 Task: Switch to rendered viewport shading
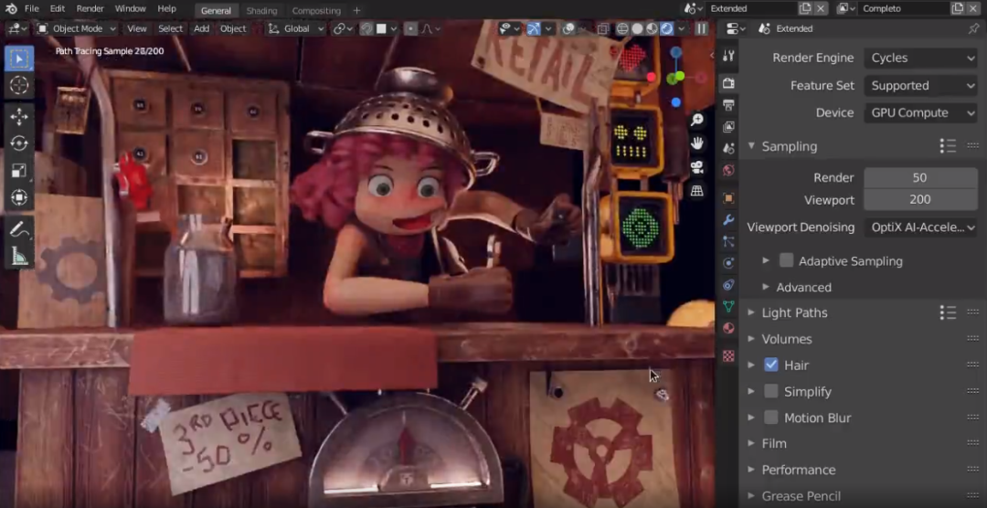(666, 29)
